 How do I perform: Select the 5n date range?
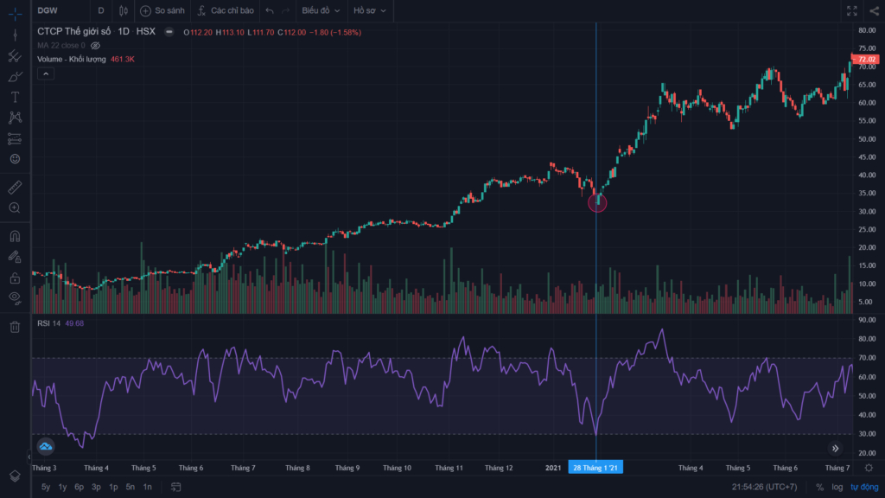coord(131,487)
